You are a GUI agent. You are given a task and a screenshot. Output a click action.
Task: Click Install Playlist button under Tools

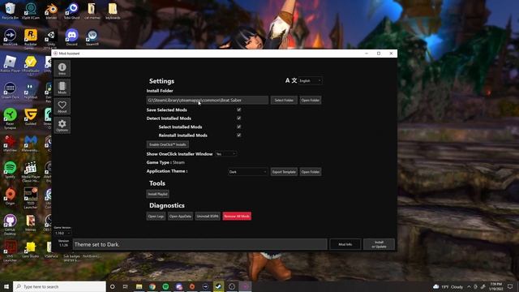[157, 194]
